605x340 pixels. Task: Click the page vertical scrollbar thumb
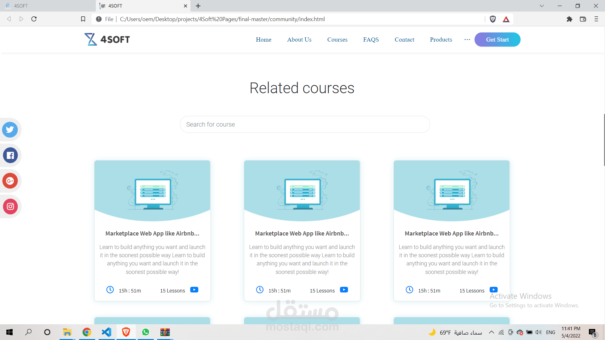point(604,140)
